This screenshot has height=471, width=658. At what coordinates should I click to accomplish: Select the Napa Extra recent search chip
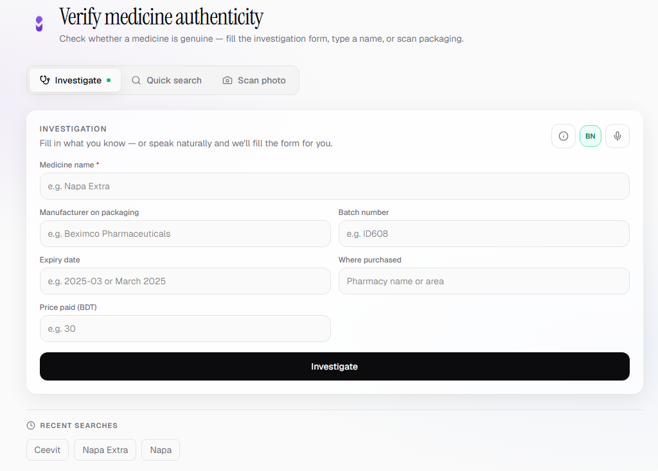tap(105, 450)
